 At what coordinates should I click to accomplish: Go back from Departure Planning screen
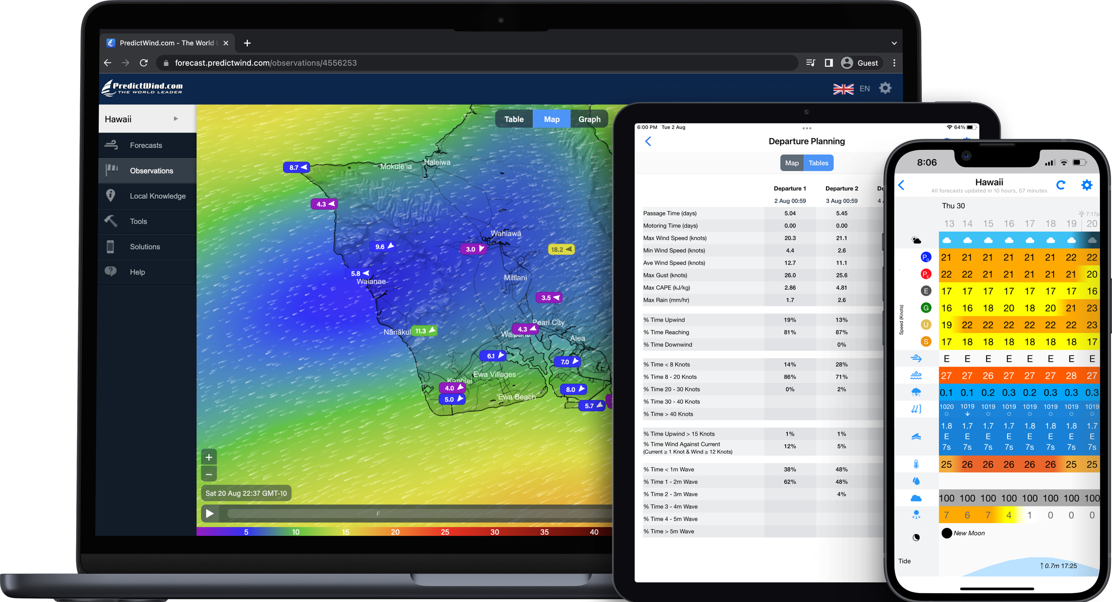click(648, 141)
